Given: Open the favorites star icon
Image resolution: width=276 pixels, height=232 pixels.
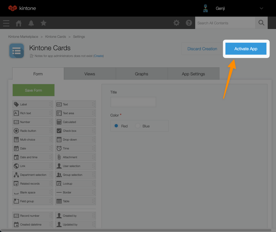Looking at the screenshot, I should pyautogui.click(x=44, y=23).
